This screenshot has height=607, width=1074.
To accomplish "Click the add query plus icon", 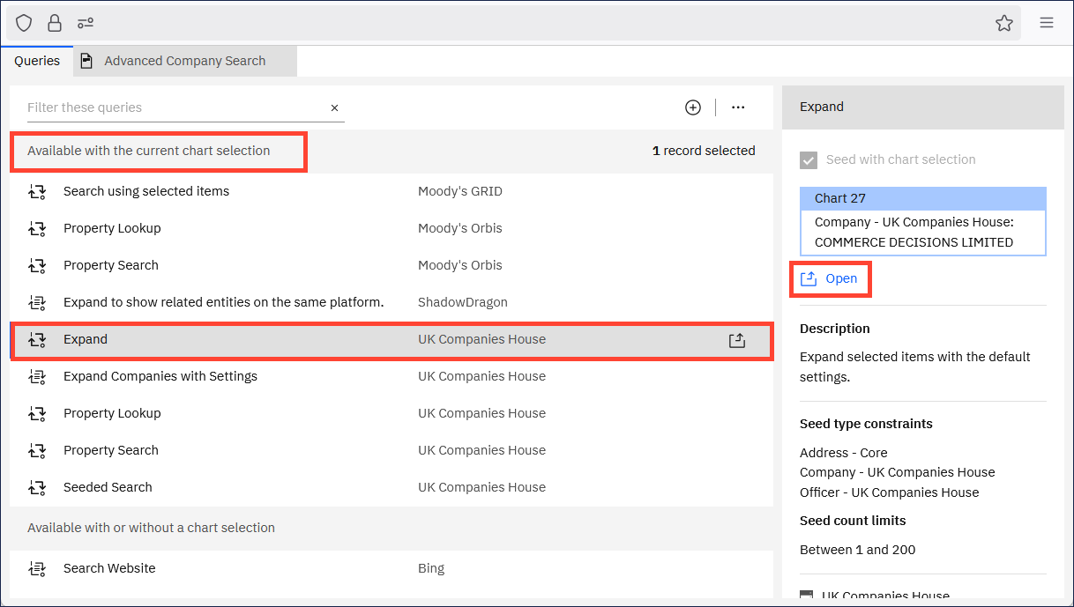I will (693, 107).
